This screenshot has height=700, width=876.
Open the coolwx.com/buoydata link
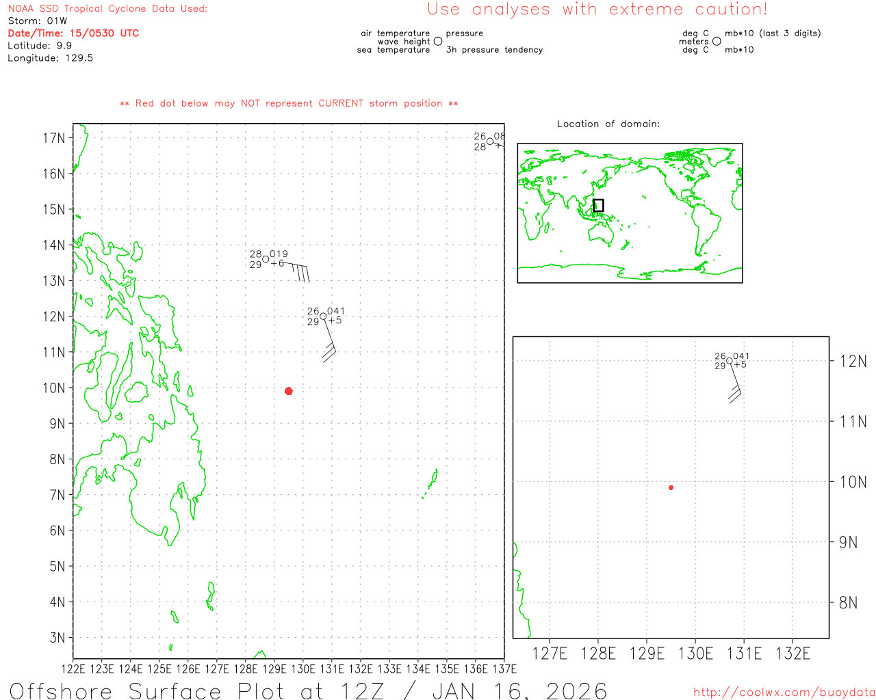(784, 692)
